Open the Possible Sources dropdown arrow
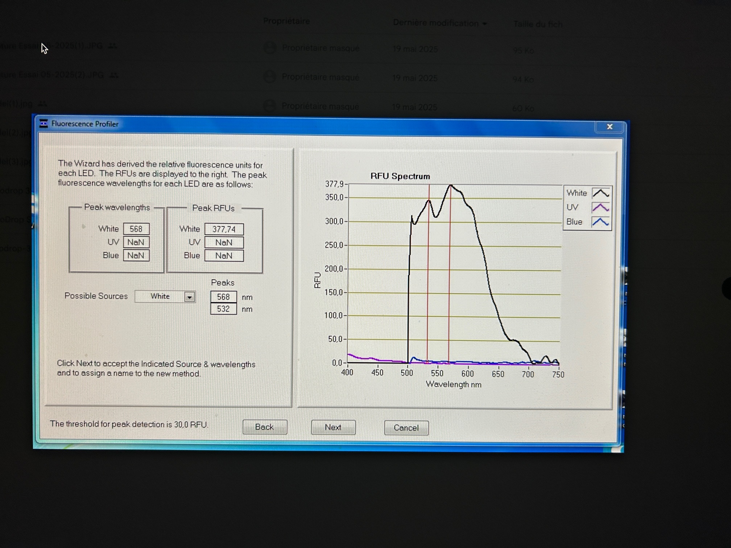The image size is (731, 548). point(189,297)
